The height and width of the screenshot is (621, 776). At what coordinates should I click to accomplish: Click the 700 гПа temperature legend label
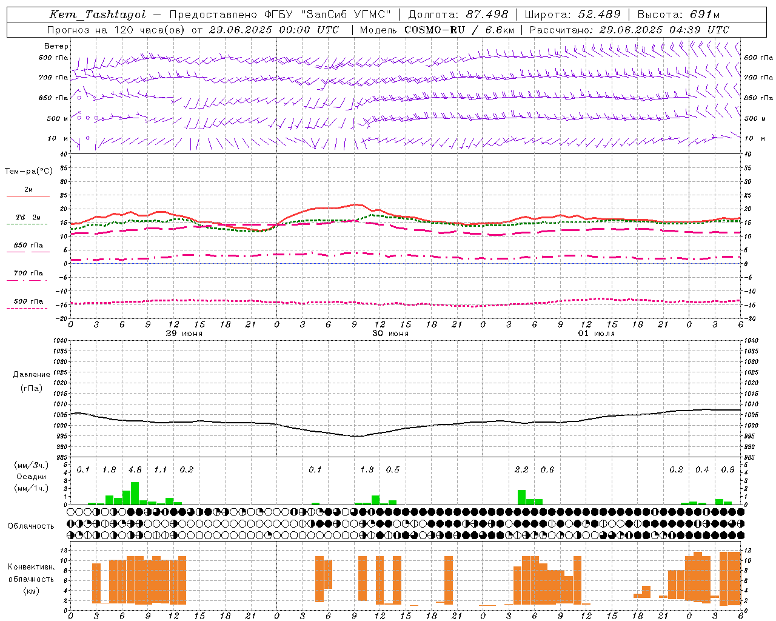pyautogui.click(x=28, y=274)
